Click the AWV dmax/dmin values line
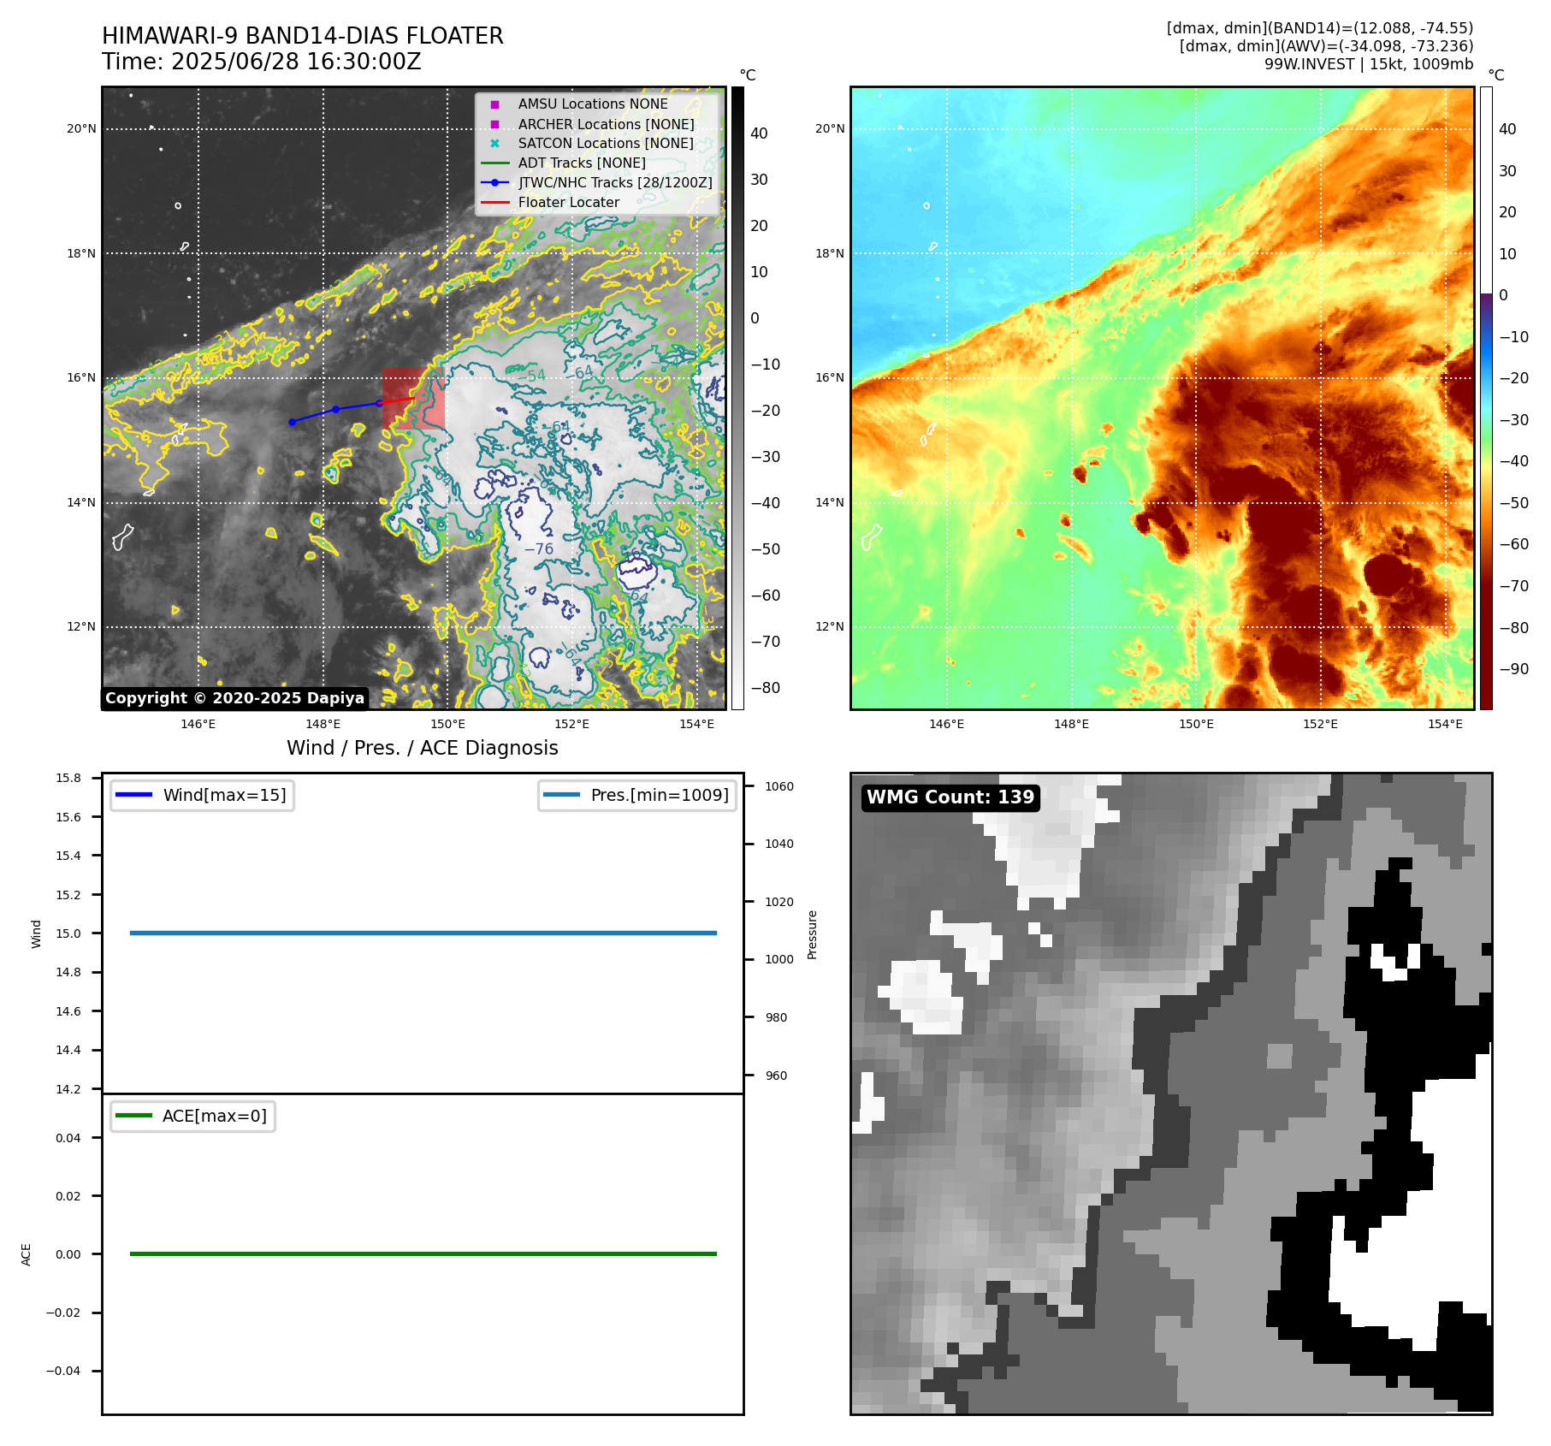 1327,46
